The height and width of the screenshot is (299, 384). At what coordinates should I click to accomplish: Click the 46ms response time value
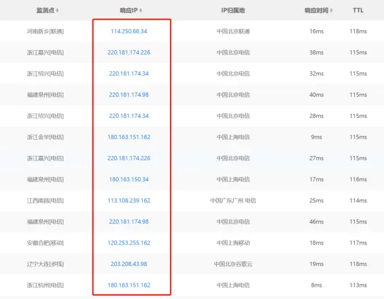coord(317,222)
